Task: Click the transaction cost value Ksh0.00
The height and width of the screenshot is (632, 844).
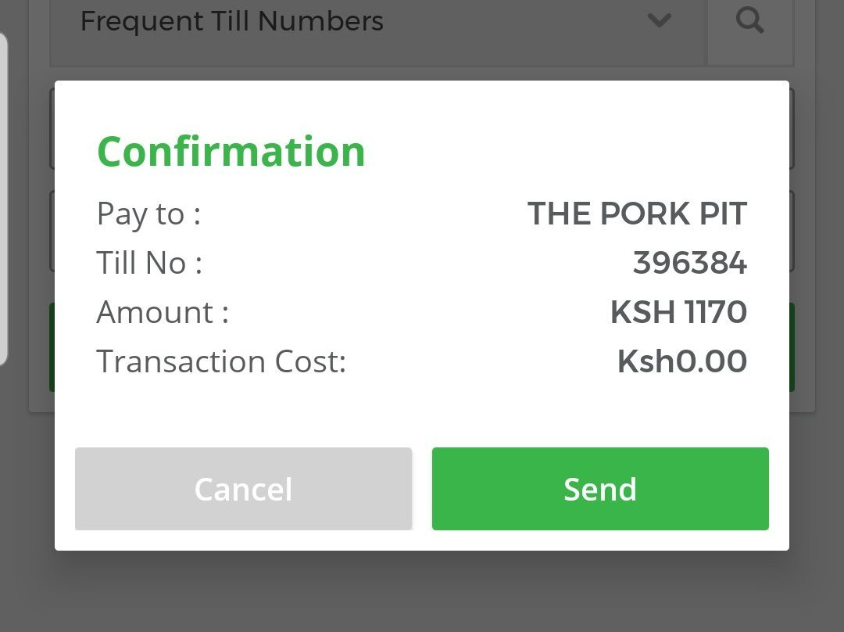Action: tap(681, 361)
